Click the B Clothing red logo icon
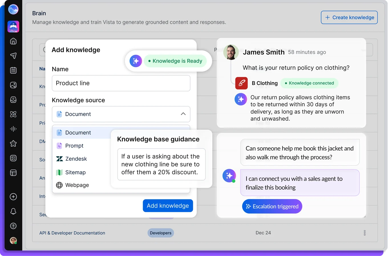This screenshot has width=388, height=256. click(x=241, y=83)
